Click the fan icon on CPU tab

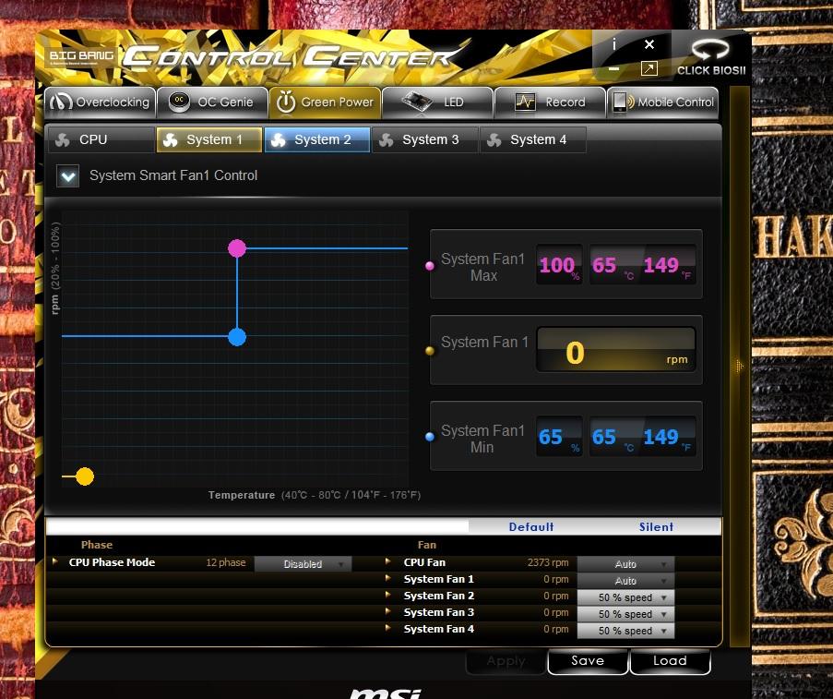pos(63,140)
